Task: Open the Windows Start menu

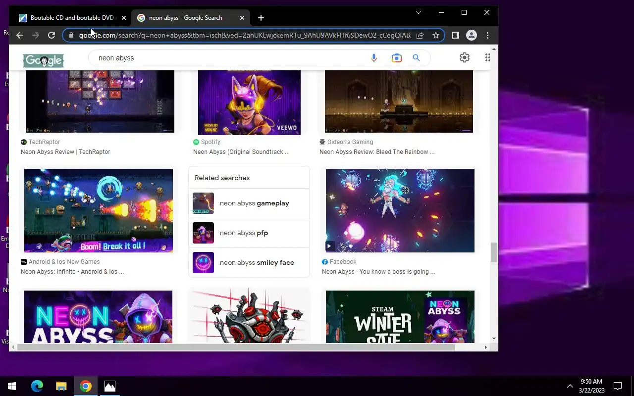Action: pyautogui.click(x=12, y=386)
